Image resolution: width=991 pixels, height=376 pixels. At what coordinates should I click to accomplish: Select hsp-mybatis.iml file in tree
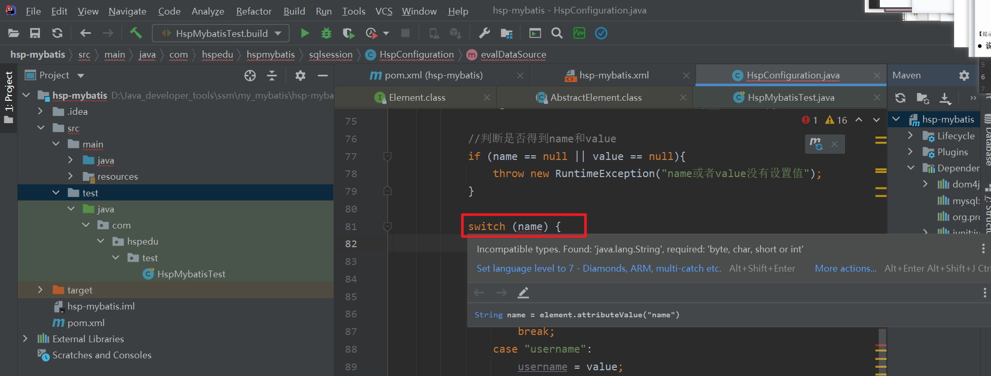click(101, 306)
